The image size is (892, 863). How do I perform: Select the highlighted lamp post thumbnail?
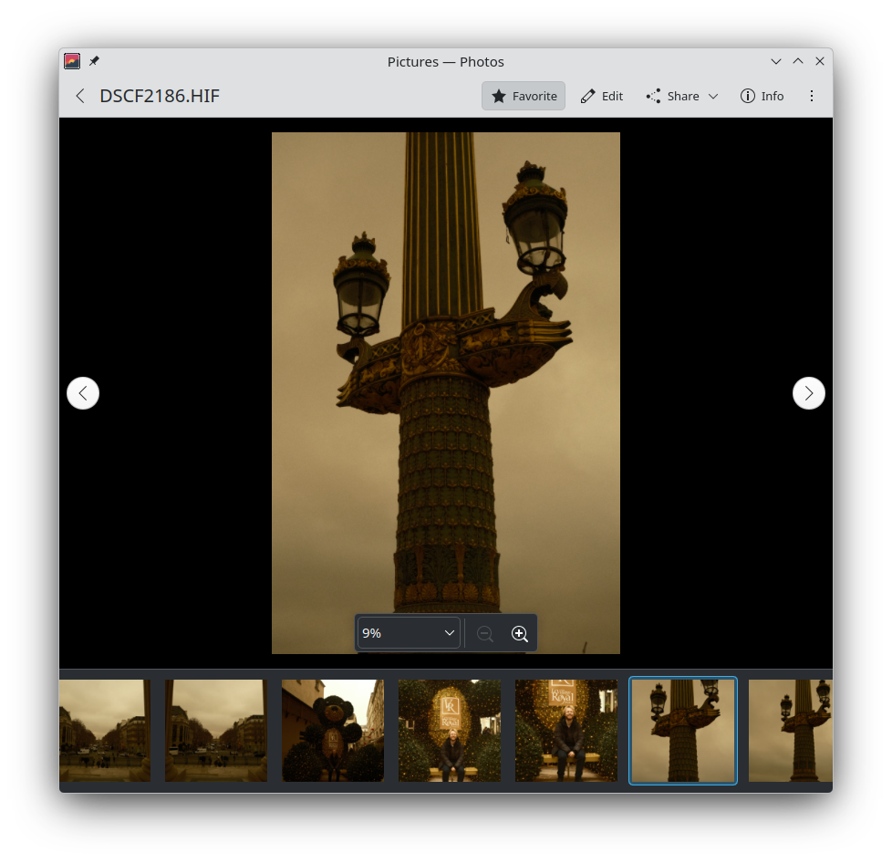[x=683, y=730]
